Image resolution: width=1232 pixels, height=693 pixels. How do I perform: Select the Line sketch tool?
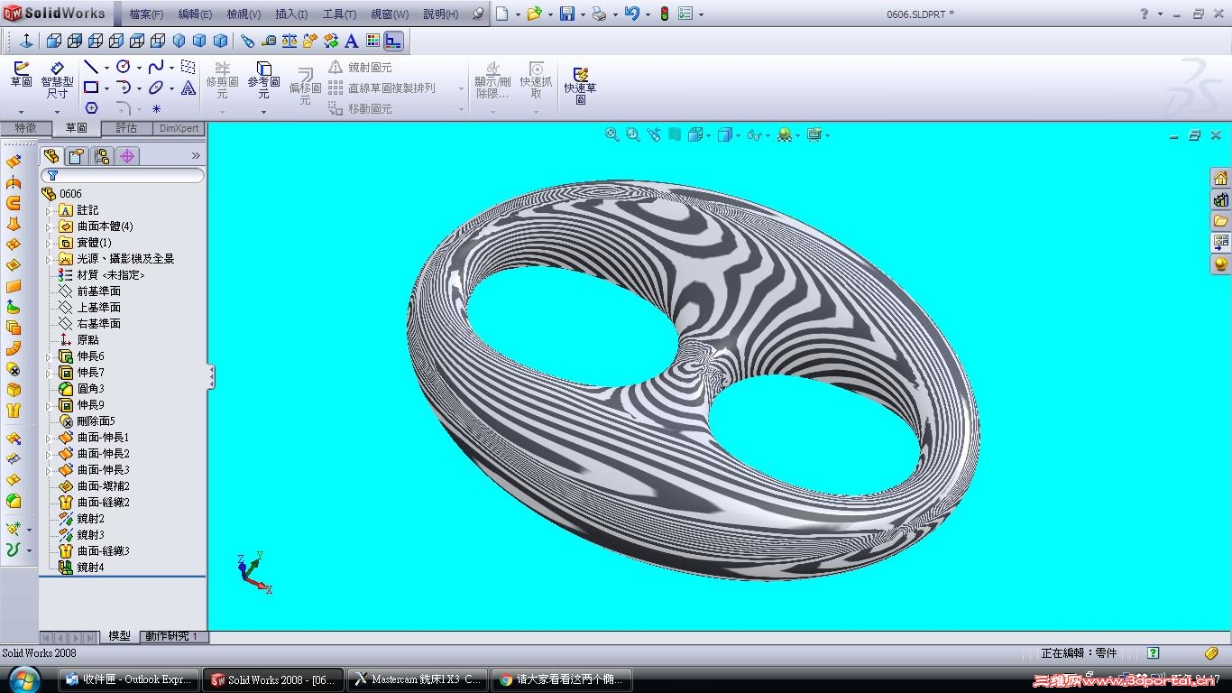[x=91, y=67]
